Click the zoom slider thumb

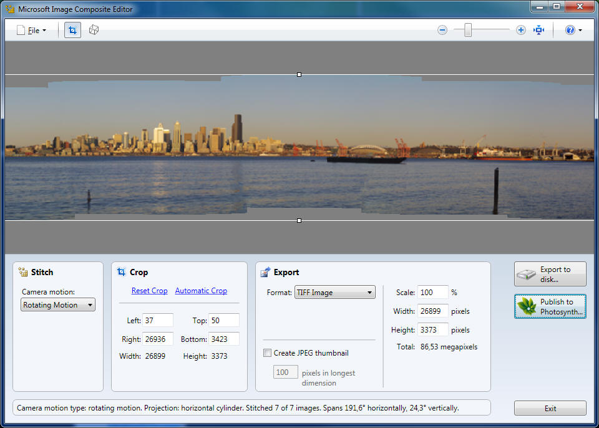[468, 30]
